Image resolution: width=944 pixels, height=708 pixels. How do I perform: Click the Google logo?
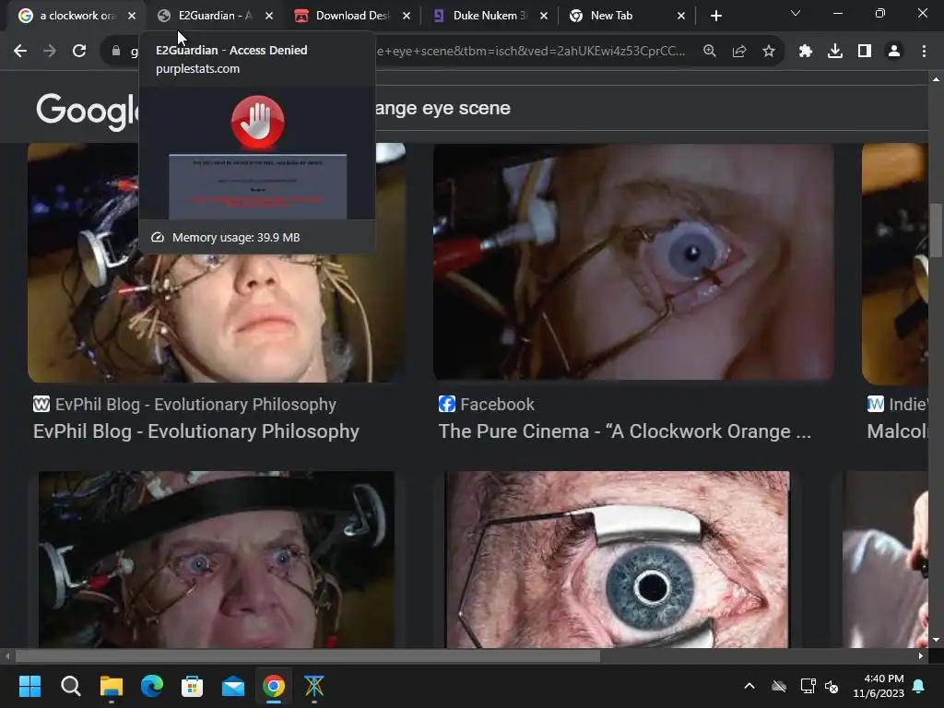(88, 112)
